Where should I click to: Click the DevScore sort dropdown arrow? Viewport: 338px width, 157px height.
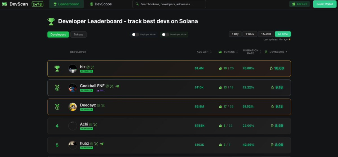[x=286, y=52]
